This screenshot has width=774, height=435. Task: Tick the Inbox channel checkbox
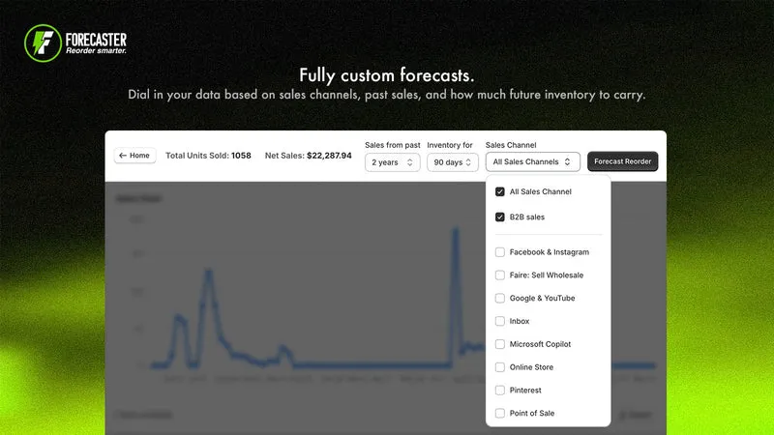click(500, 321)
